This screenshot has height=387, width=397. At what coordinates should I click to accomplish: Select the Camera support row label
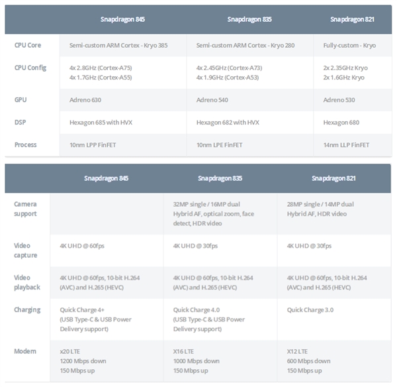coord(26,209)
